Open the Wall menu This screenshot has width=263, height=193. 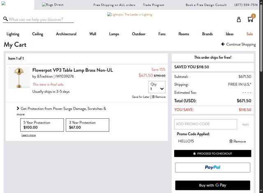(92, 34)
